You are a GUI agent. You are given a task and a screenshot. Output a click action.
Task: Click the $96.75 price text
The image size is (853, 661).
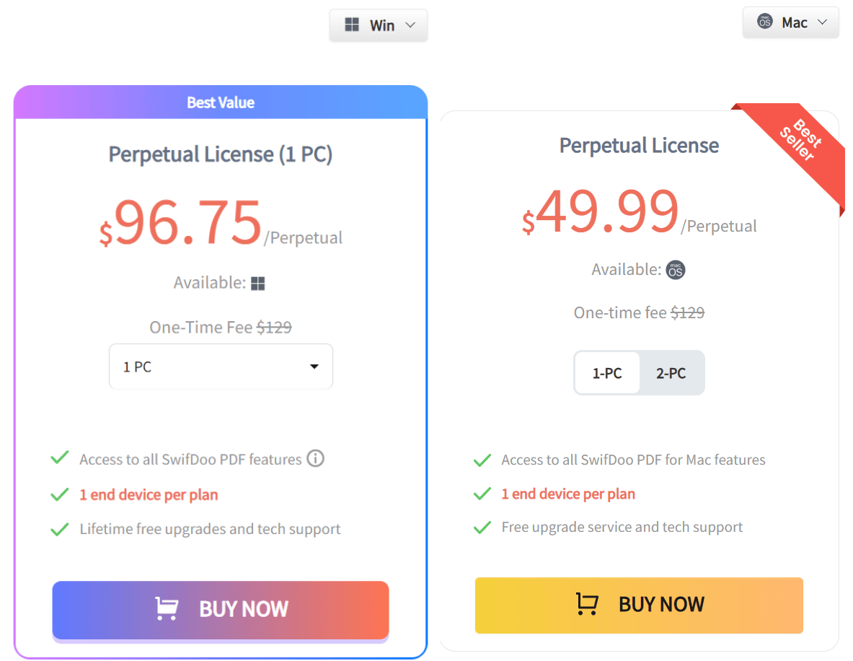pyautogui.click(x=180, y=222)
